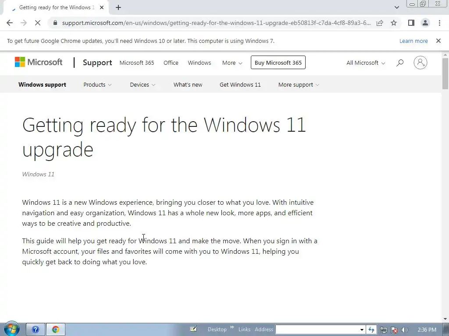This screenshot has height=336, width=449.
Task: Close the Getting ready for Windows tab
Action: 102,8
